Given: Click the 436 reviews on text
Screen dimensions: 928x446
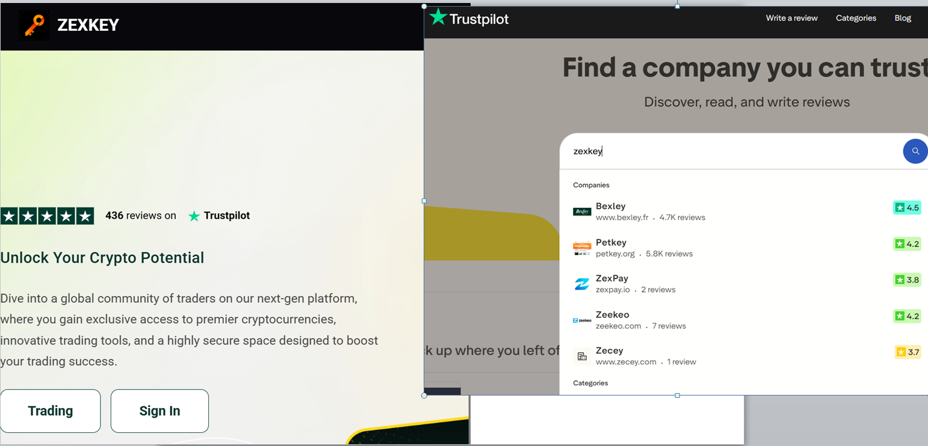Looking at the screenshot, I should coord(141,216).
